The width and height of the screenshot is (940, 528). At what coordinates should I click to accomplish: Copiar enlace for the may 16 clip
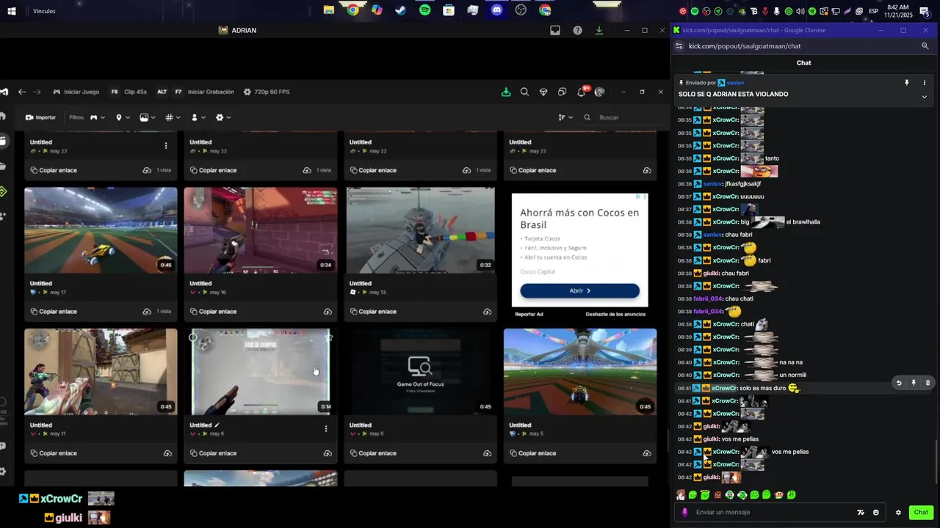coord(213,312)
